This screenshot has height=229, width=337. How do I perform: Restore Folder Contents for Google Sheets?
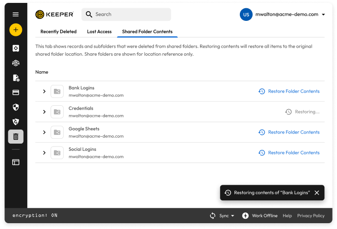(289, 132)
